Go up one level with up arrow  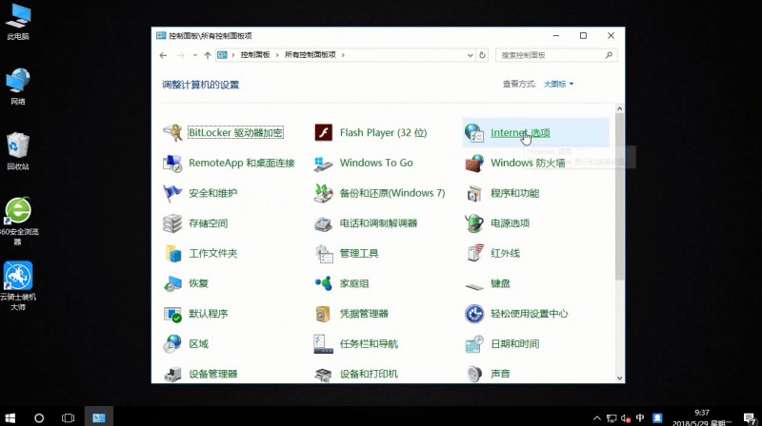click(208, 55)
